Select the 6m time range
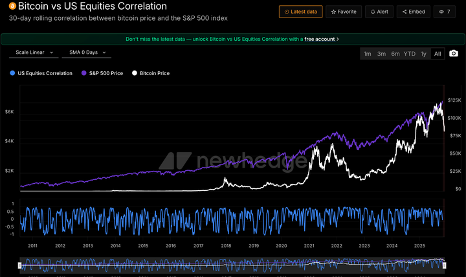The height and width of the screenshot is (277, 466). point(395,54)
